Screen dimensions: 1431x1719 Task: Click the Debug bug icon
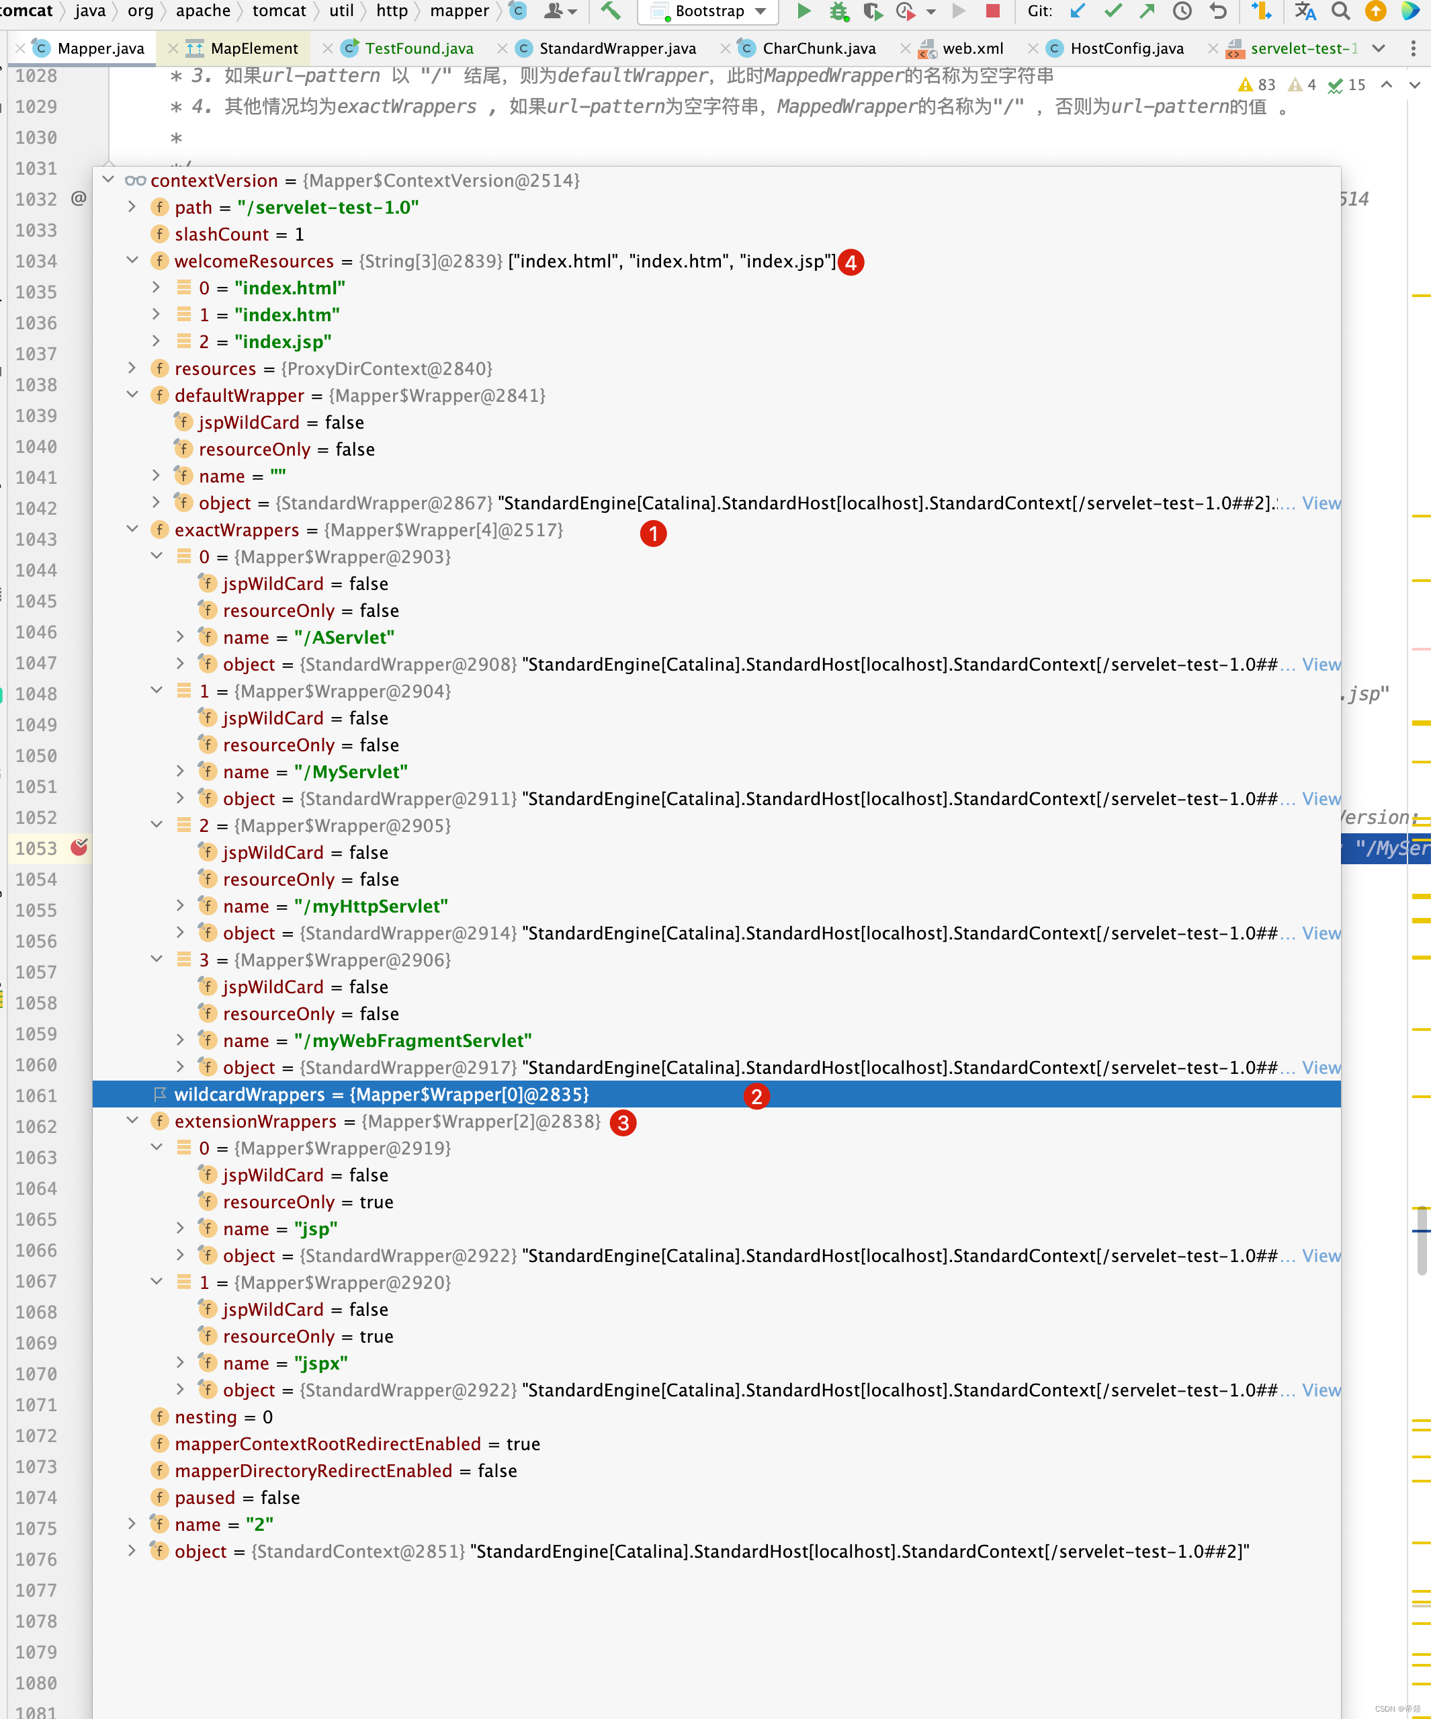(x=838, y=11)
